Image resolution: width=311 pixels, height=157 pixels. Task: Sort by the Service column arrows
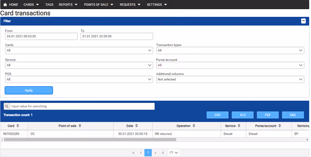(239, 126)
